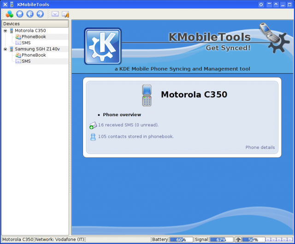295x244 pixels.
Task: Click the Phone overview heading
Action: click(122, 115)
